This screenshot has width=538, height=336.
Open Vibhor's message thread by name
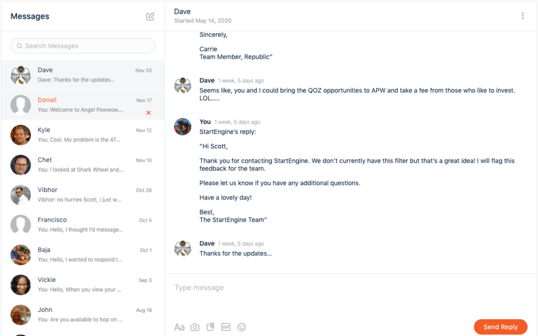click(47, 190)
